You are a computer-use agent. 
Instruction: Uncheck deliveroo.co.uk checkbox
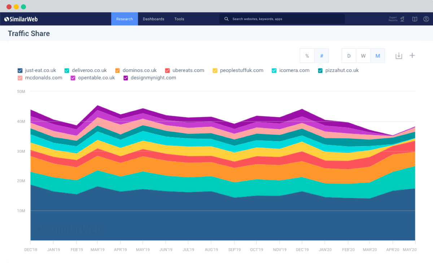click(67, 71)
